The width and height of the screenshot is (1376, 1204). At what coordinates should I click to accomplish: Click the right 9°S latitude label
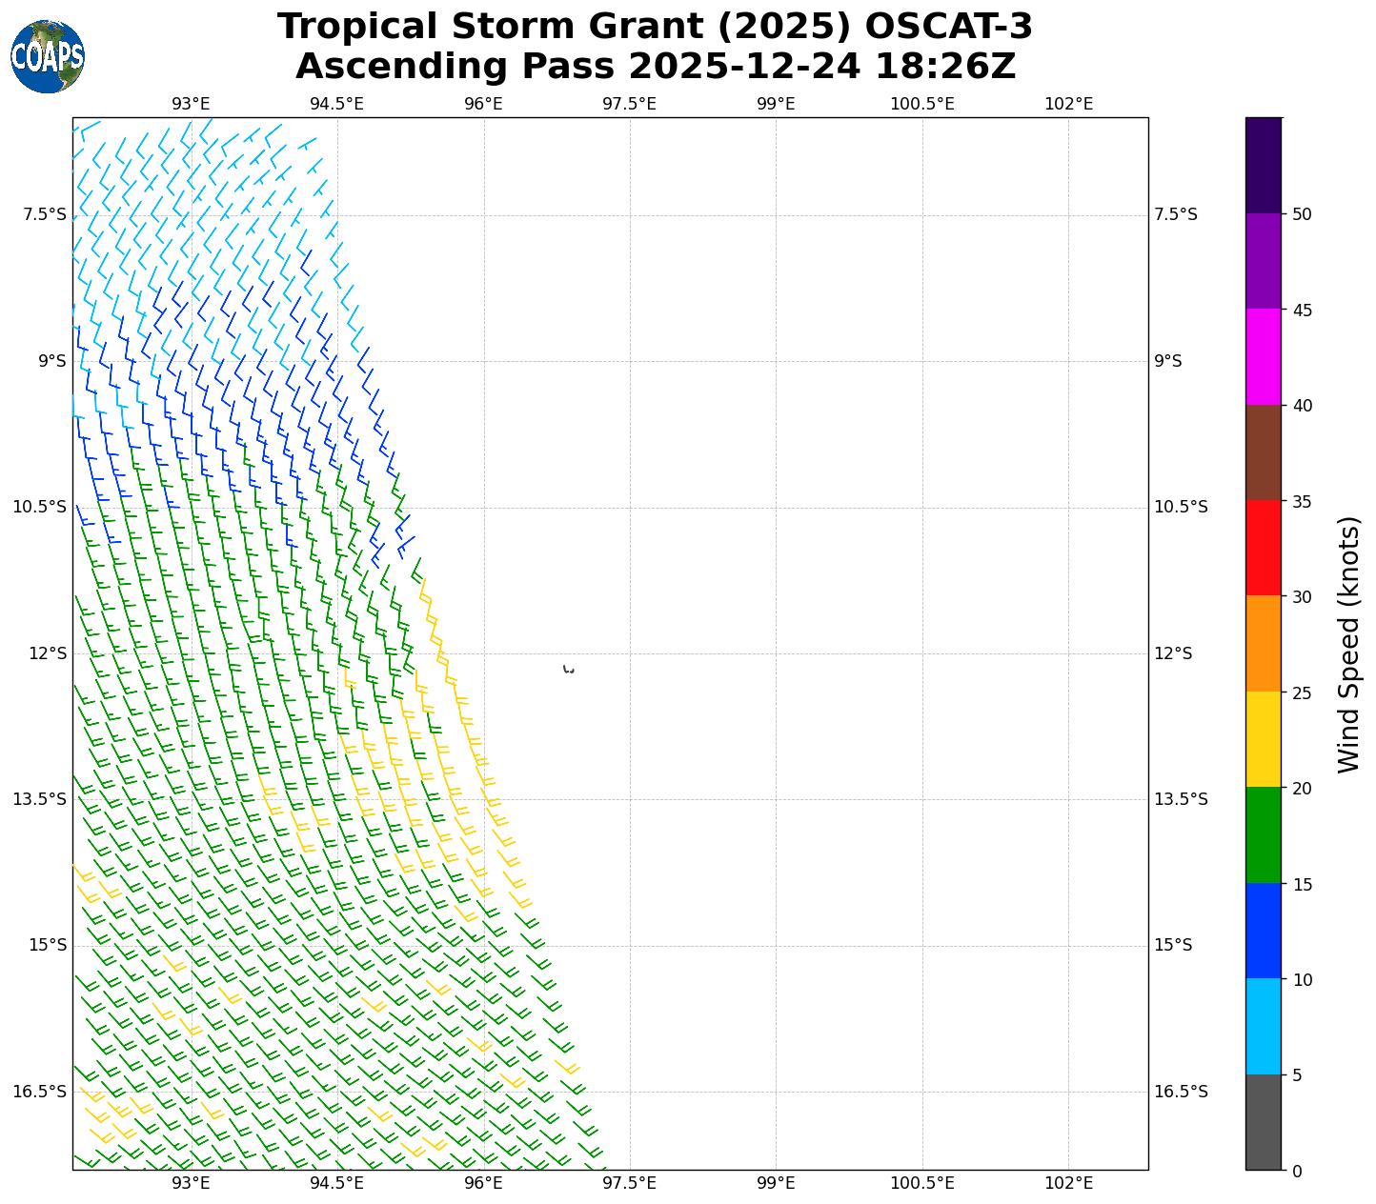pos(1168,361)
